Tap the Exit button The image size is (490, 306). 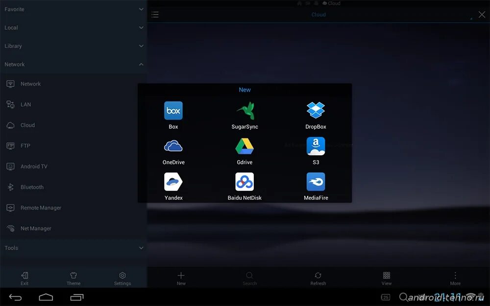(x=24, y=279)
